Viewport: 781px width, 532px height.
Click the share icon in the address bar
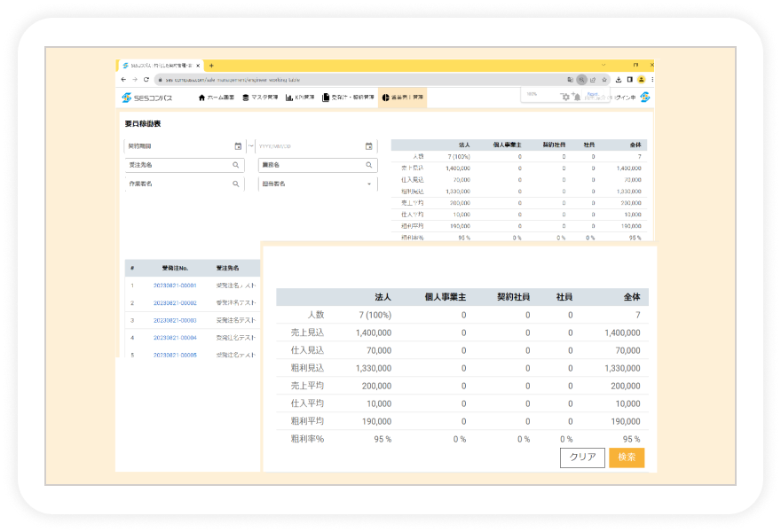(x=593, y=80)
